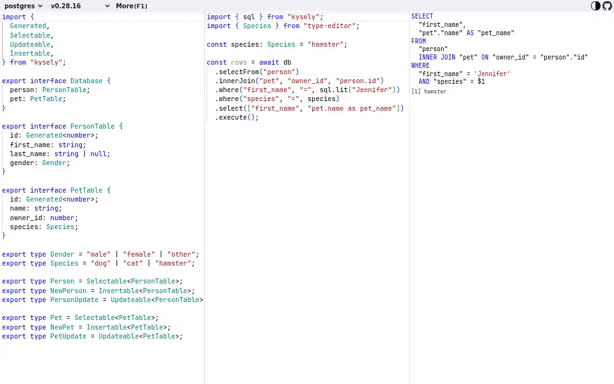Viewport: 614px width, 384px height.
Task: Click the 'export type Gender' line
Action: [x=100, y=254]
